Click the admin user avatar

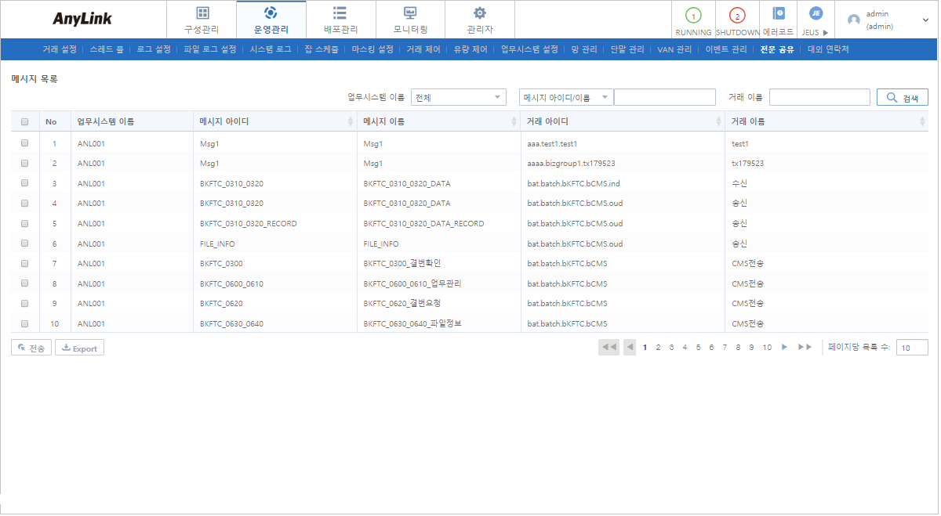(854, 20)
